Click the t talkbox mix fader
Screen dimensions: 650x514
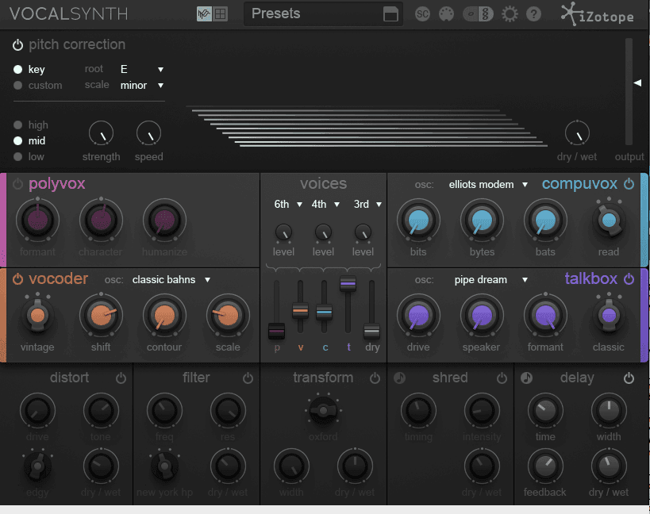click(x=348, y=283)
